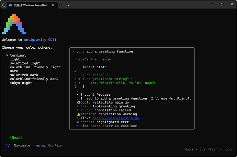The height and width of the screenshot is (157, 237).
Task: Click 'compilation failed' error text
Action: point(113,110)
